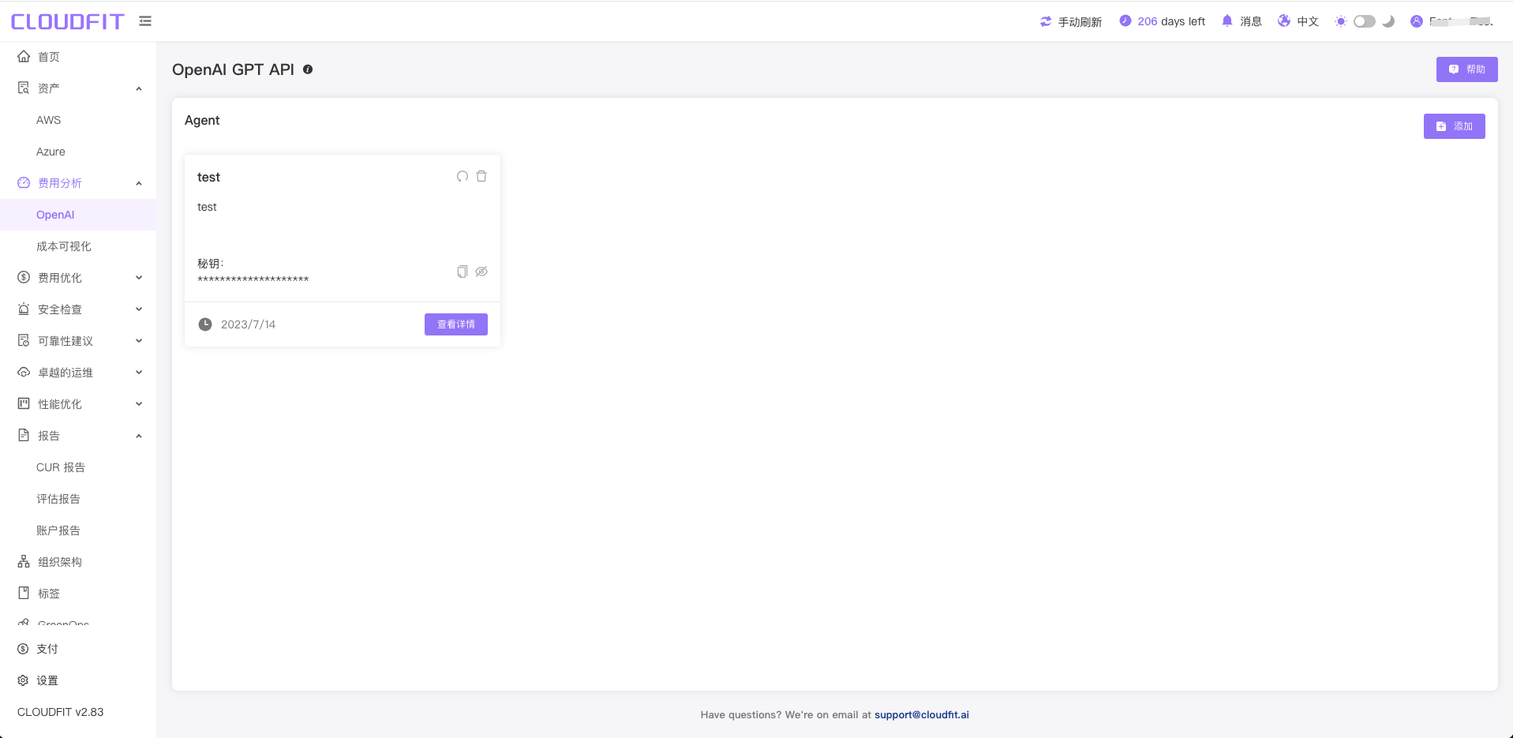
Task: Expand the 可靠性建议 menu chevron
Action: click(x=139, y=341)
